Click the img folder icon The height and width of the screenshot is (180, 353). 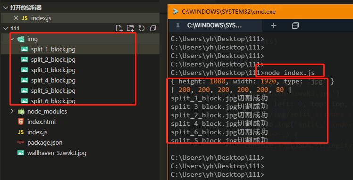point(21,39)
